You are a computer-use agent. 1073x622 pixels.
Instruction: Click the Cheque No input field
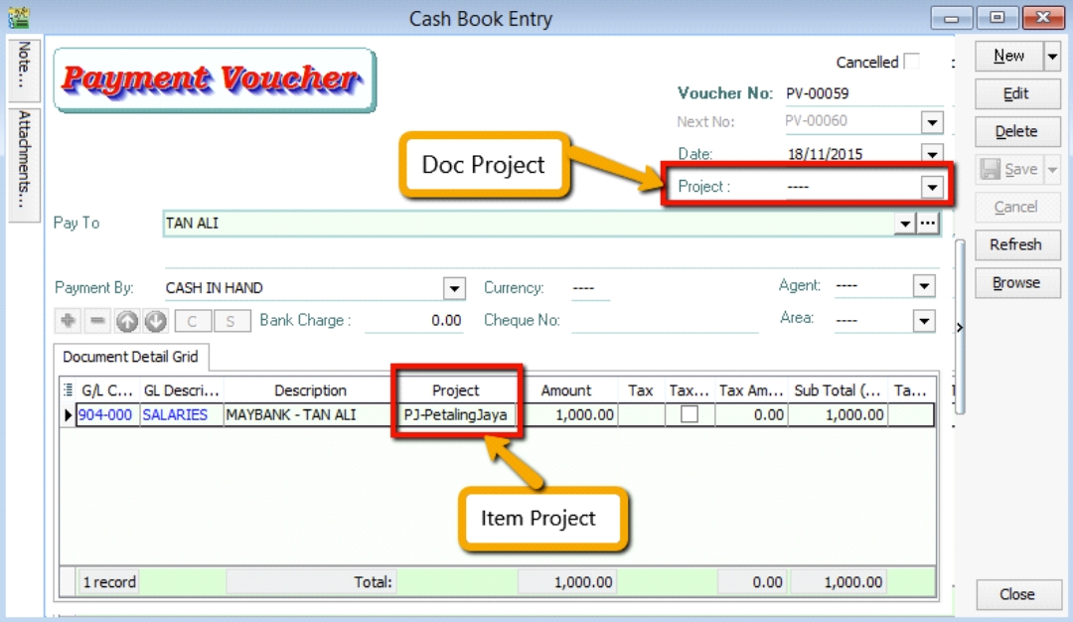pos(664,320)
